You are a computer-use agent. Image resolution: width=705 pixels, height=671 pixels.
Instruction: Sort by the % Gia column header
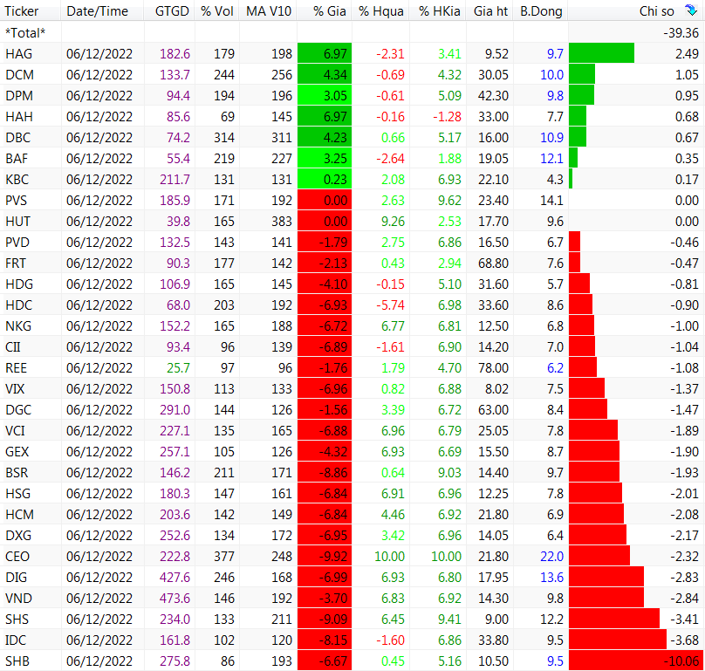(325, 10)
